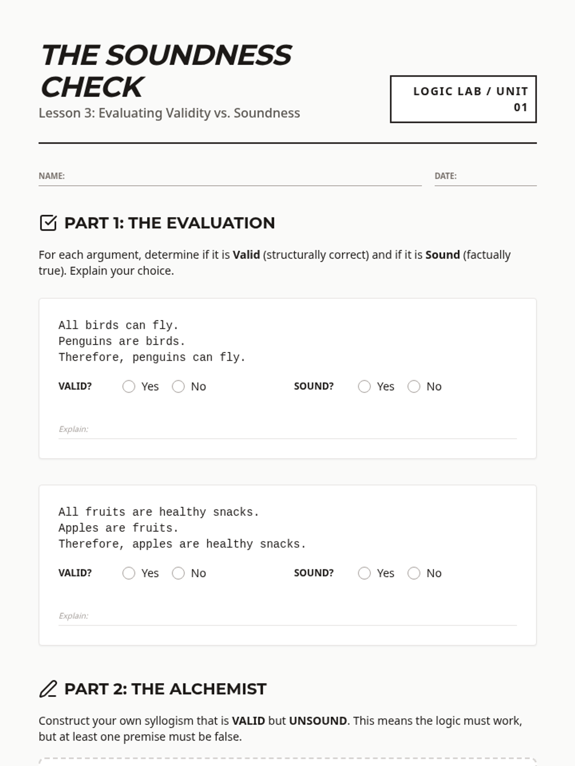Click the text 'Therefore, penguins can fly.'
Screen dimensions: 575x766
(x=152, y=358)
